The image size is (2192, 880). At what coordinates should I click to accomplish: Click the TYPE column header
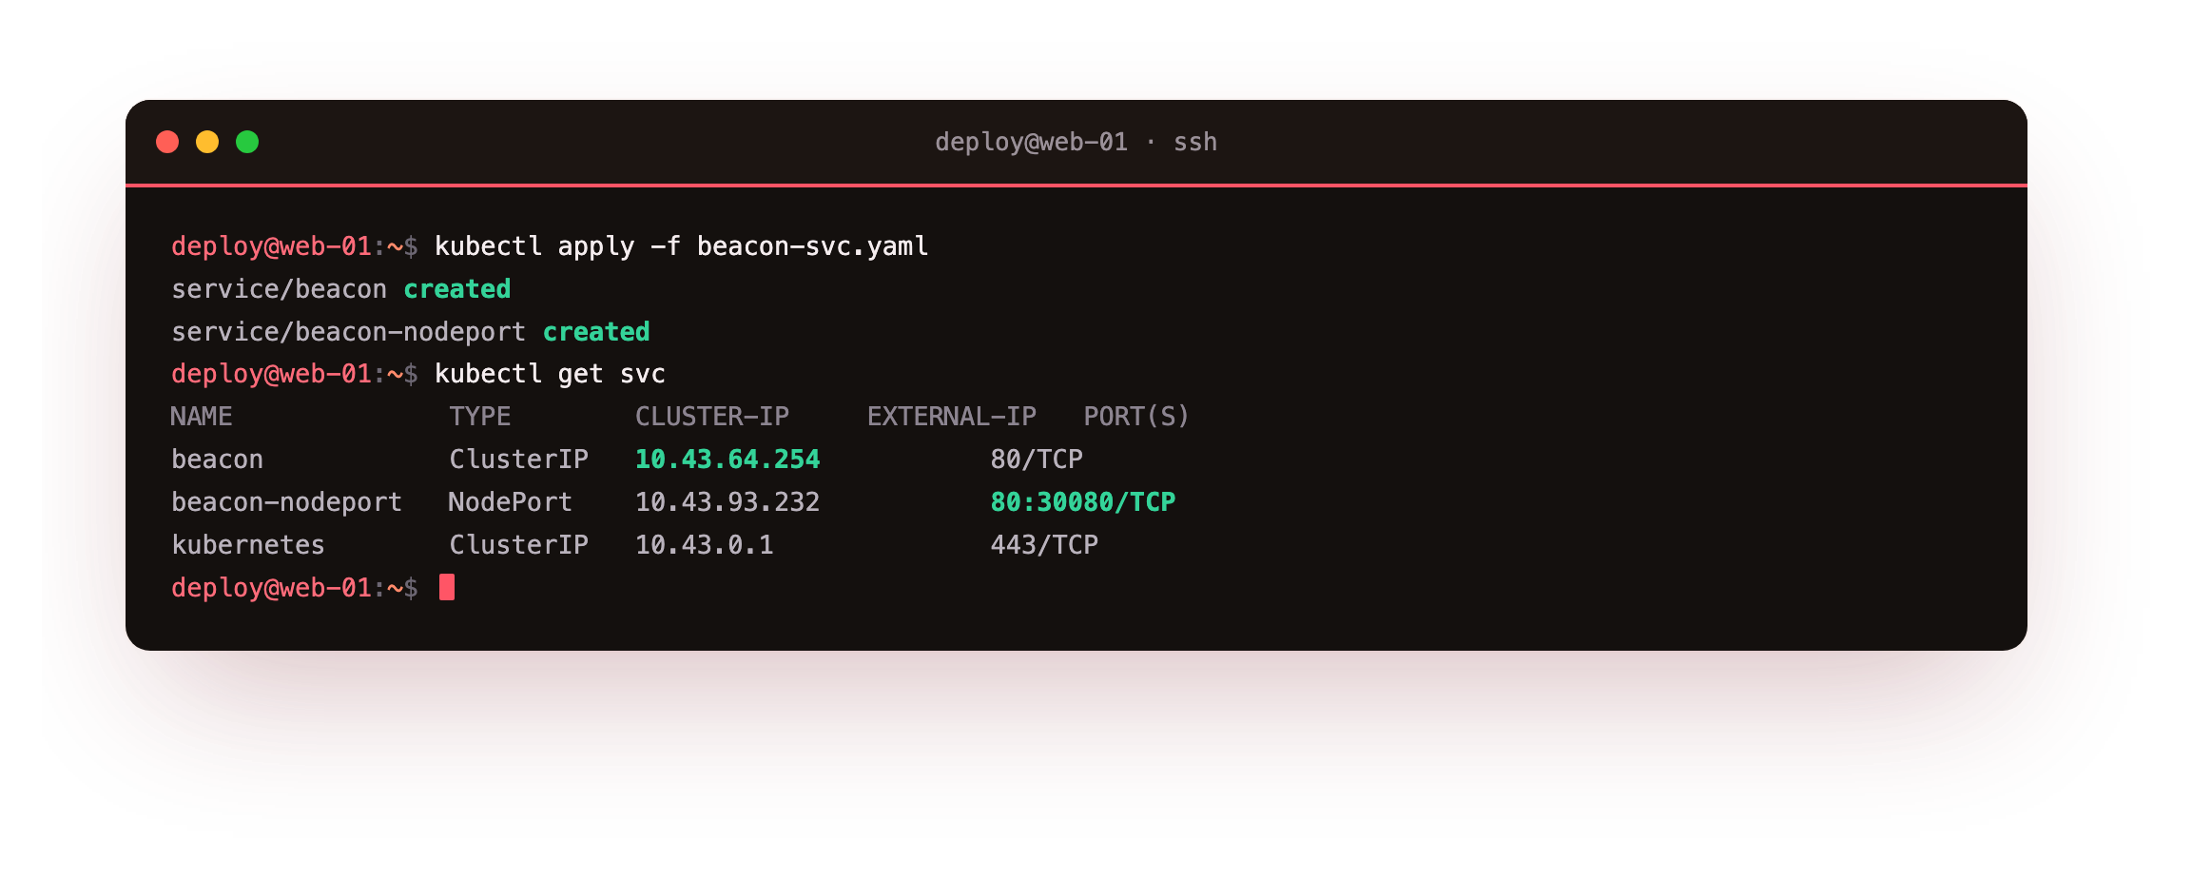coord(480,417)
